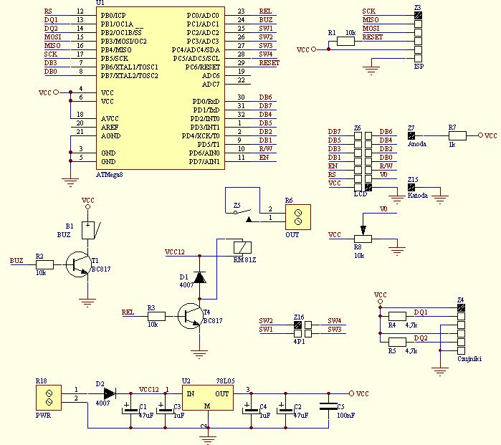The height and width of the screenshot is (445, 501).
Task: Click PC4/ADC4/SDA pin name
Action: (x=196, y=50)
